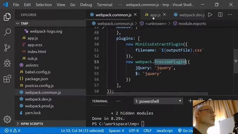Open the Go menu

point(73,5)
